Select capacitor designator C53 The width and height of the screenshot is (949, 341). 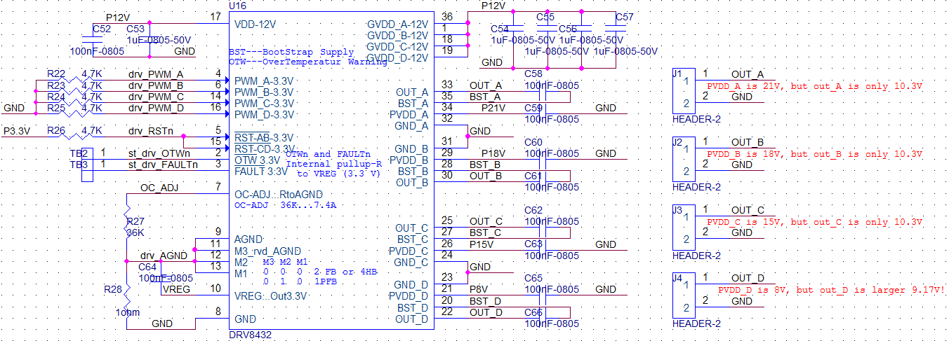click(x=136, y=29)
